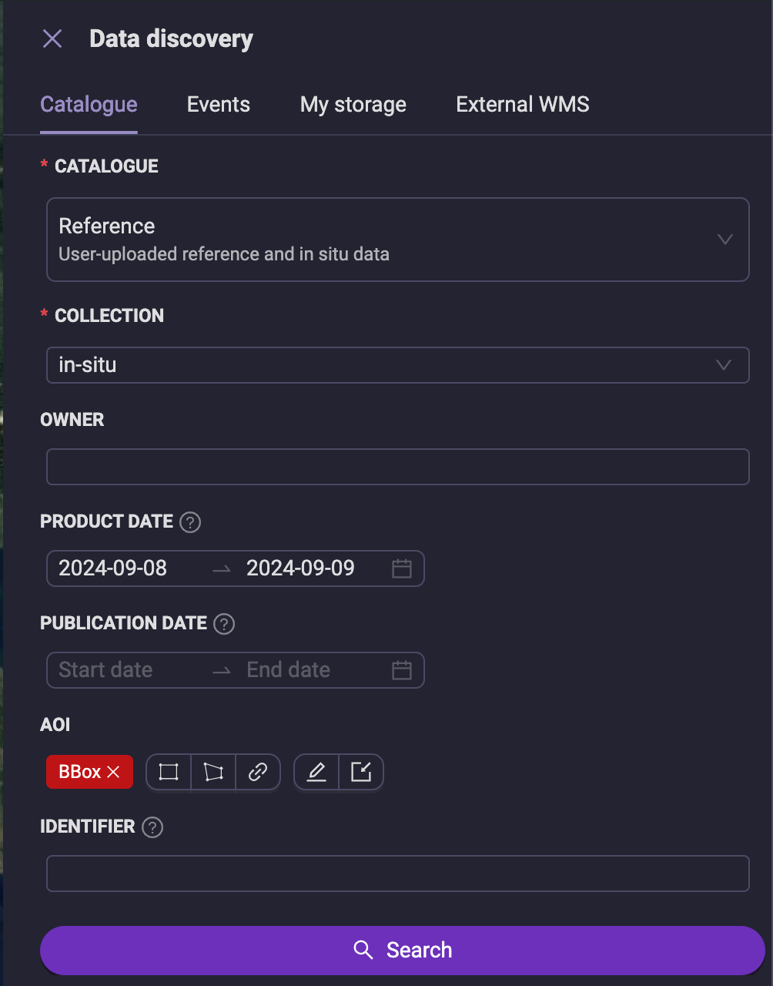Screen dimensions: 773x986
Task: Click the import AOI icon
Action: [361, 772]
